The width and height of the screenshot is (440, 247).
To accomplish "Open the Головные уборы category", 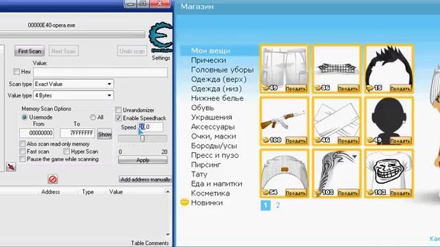I will coord(222,70).
